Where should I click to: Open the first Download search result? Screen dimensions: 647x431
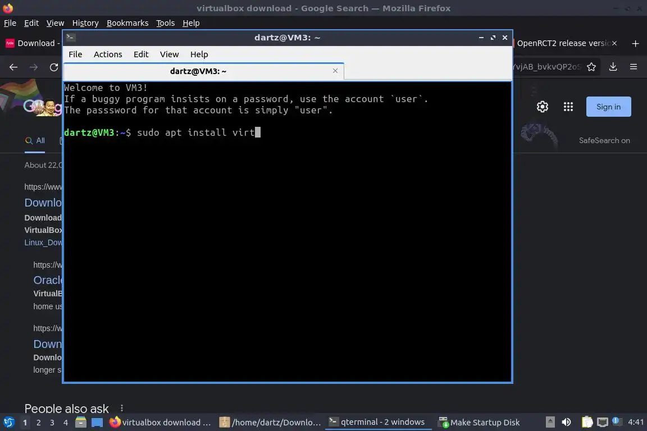pyautogui.click(x=43, y=203)
